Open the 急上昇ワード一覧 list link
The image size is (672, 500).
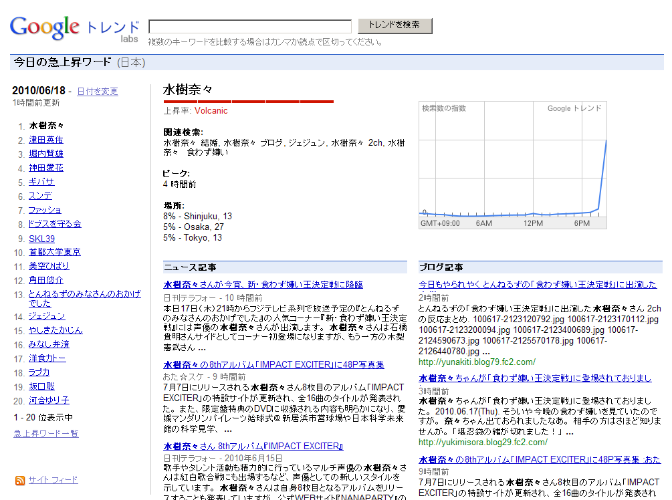tap(45, 433)
